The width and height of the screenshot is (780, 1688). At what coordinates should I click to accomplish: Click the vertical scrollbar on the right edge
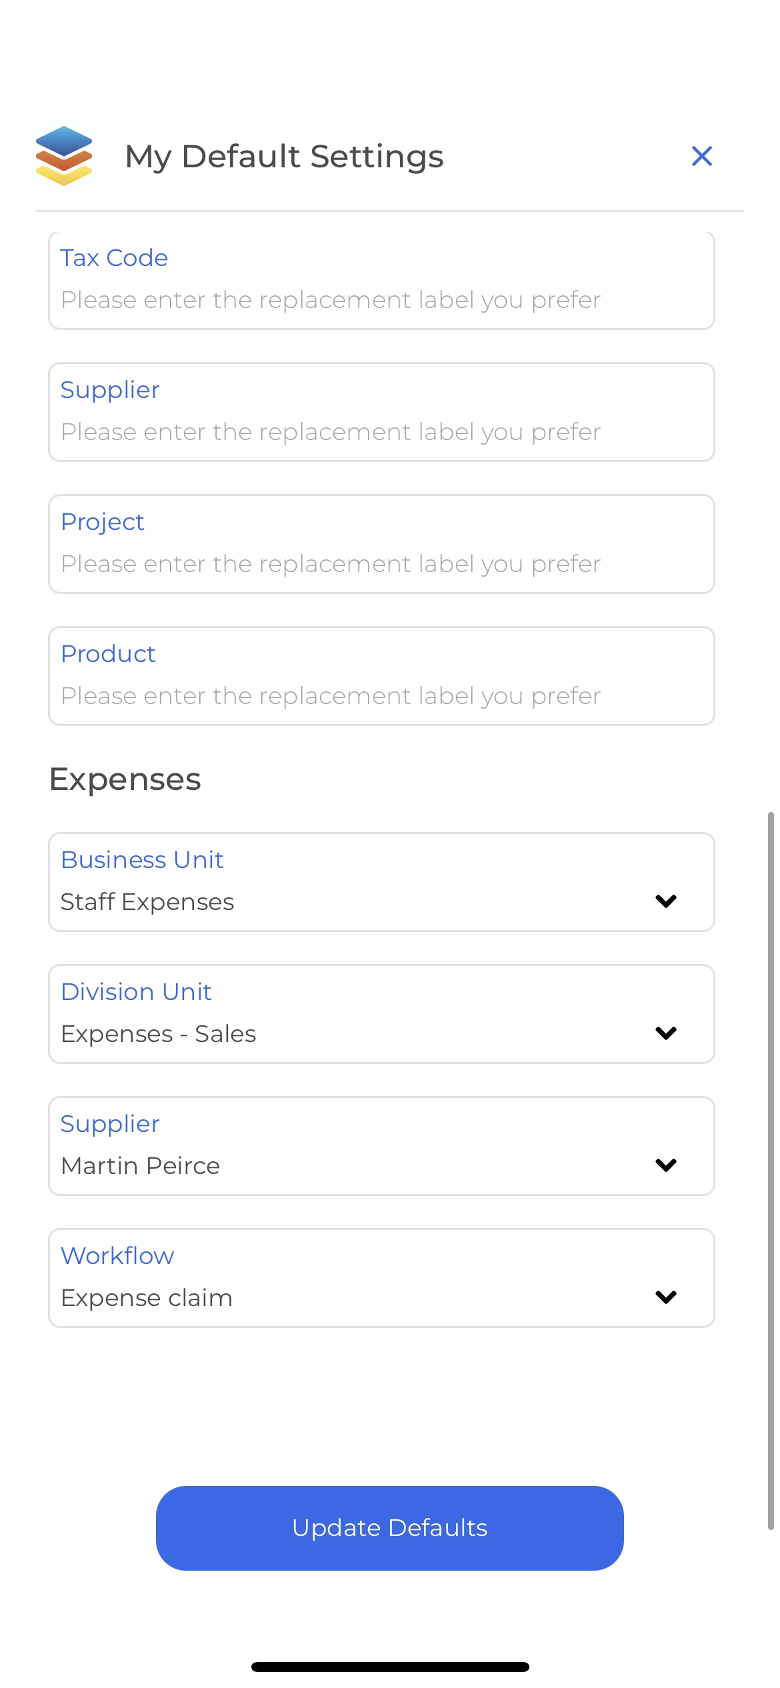click(771, 1171)
